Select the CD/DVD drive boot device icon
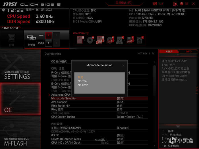 point(90,40)
